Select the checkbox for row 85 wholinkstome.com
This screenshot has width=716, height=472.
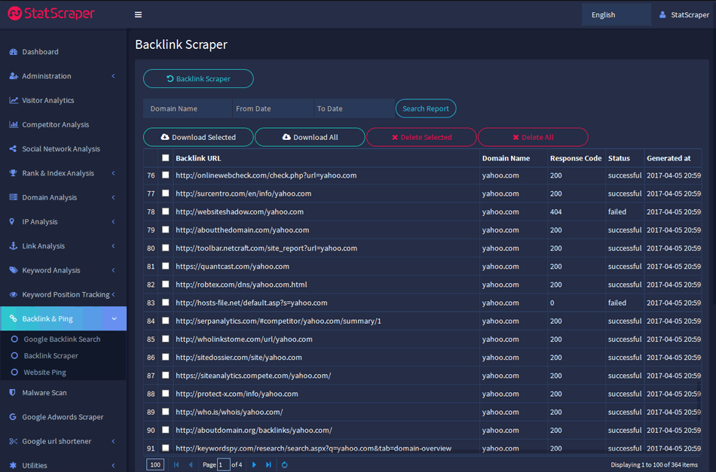165,339
